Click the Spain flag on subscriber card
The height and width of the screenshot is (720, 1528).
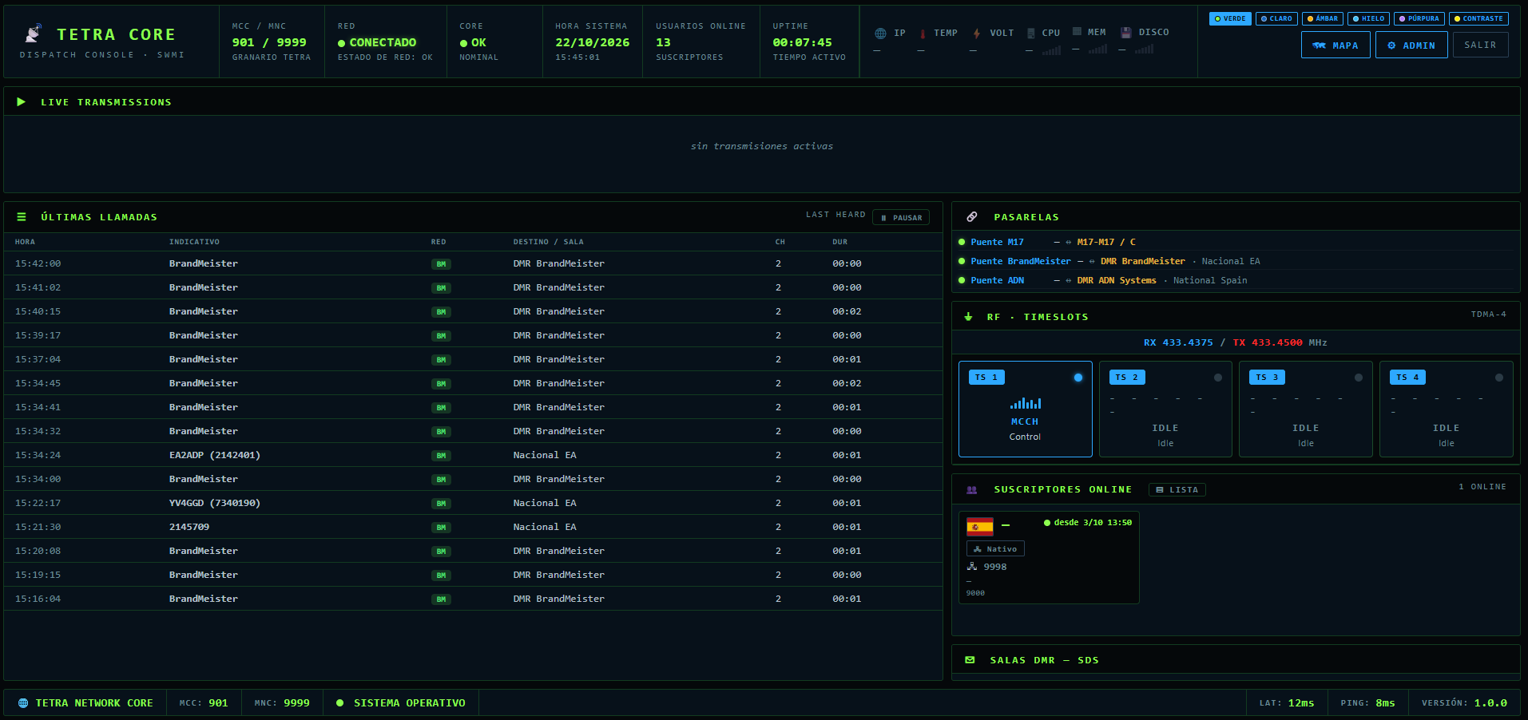tap(980, 526)
